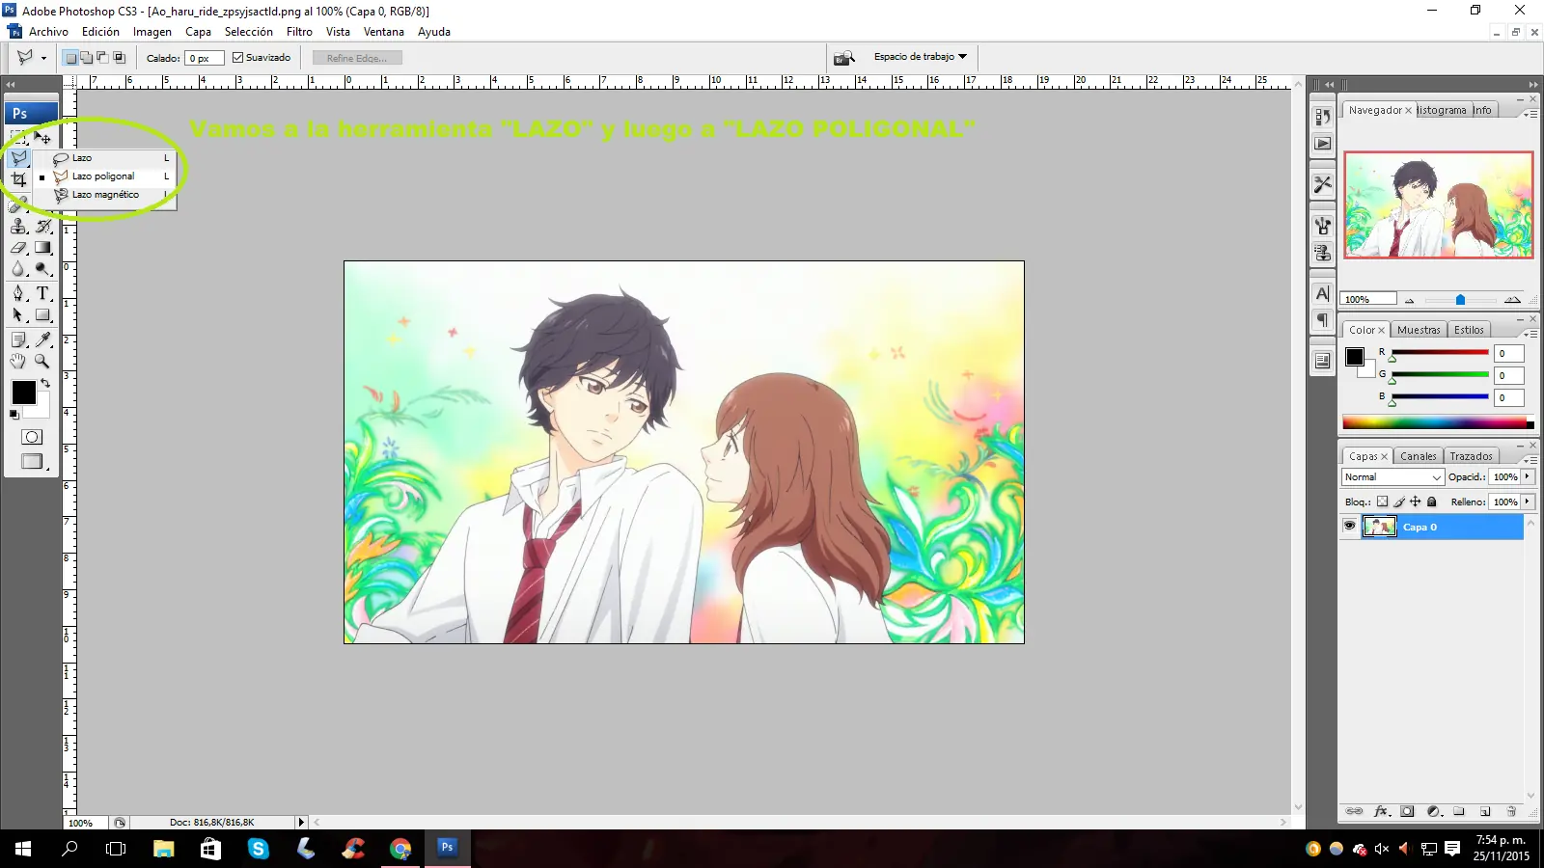Choose Lazo from the tool flyout
Viewport: 1544px width, 868px height.
105,158
